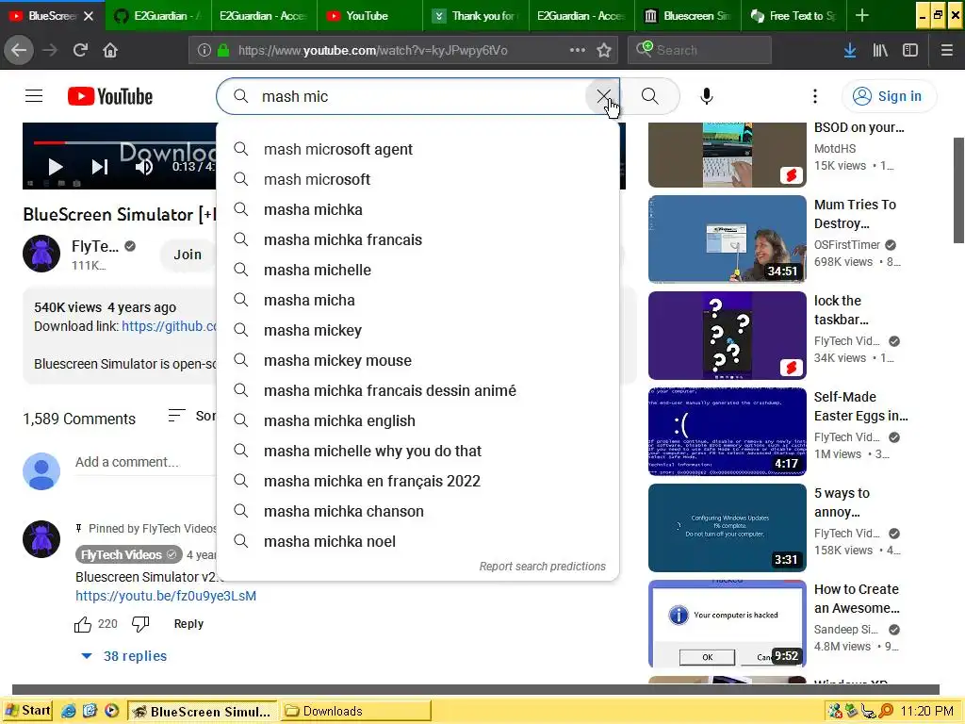
Task: Open 5 ways to annoy video thumbnail
Action: tap(727, 528)
